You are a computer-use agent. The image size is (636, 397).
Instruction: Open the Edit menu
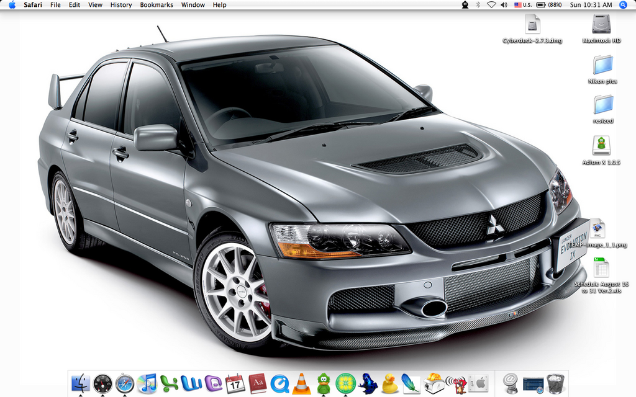(x=75, y=5)
